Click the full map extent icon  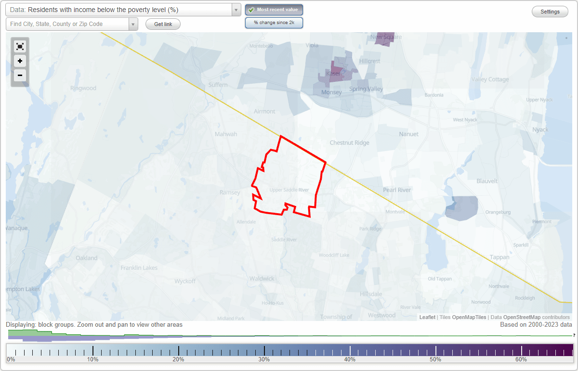pos(20,46)
